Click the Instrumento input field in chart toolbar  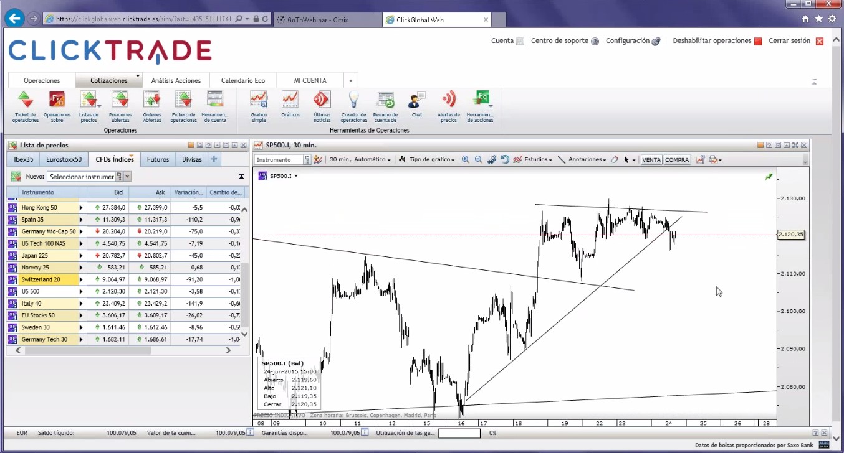[279, 160]
